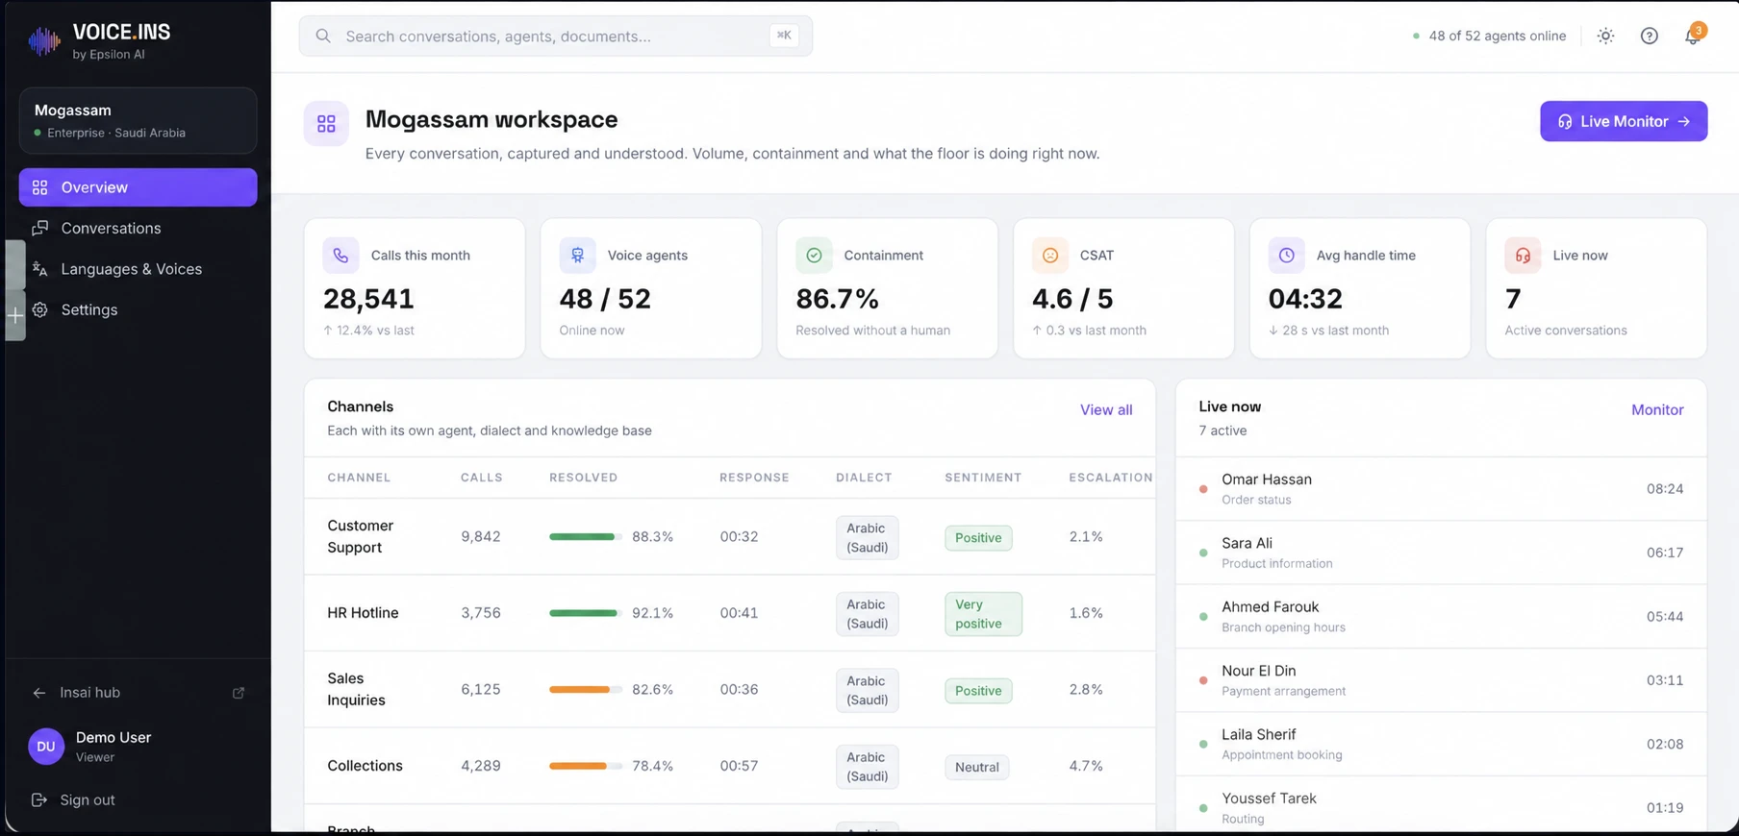Viewport: 1739px width, 836px height.
Task: Open Conversations in the sidebar
Action: 139,228
